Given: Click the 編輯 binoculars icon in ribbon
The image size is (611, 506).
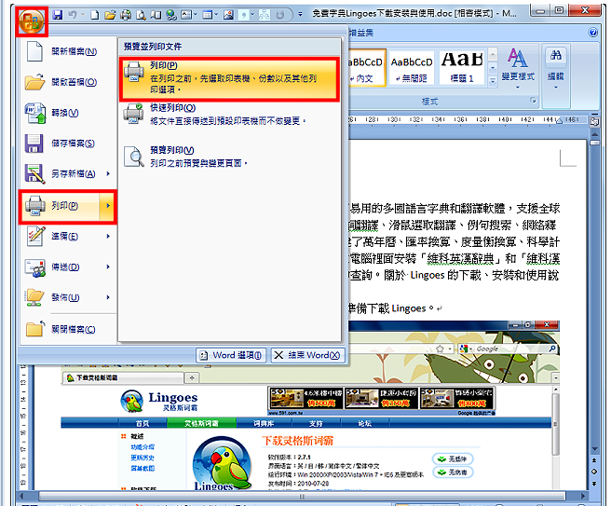Looking at the screenshot, I should coord(556,56).
